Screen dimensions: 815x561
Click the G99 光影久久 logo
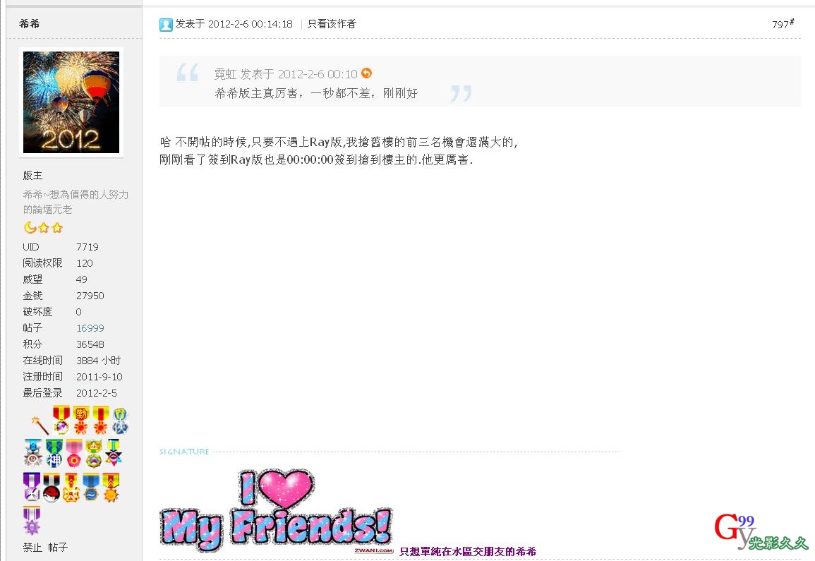(761, 531)
